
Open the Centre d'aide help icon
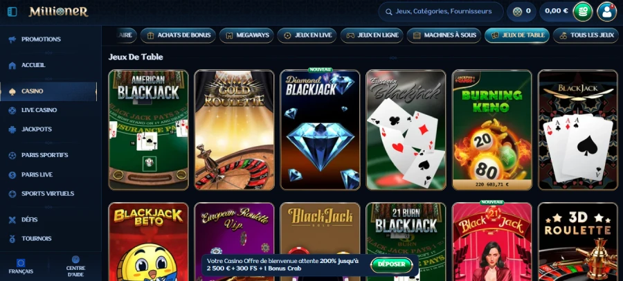point(75,260)
